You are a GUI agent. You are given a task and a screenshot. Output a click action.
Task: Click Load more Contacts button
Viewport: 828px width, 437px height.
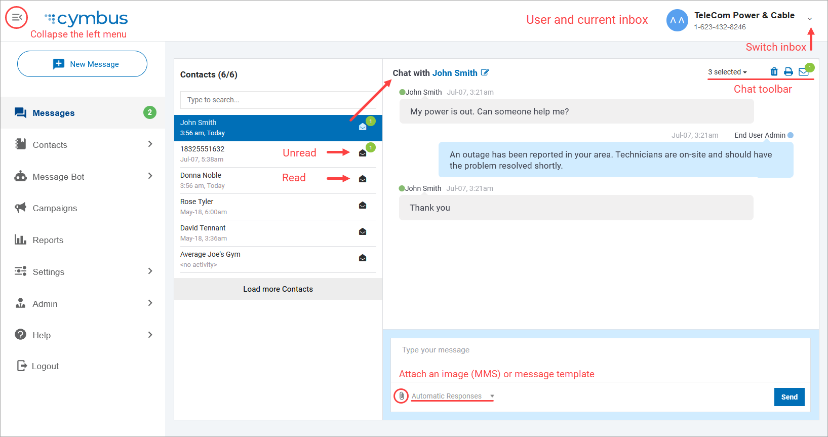coord(278,289)
